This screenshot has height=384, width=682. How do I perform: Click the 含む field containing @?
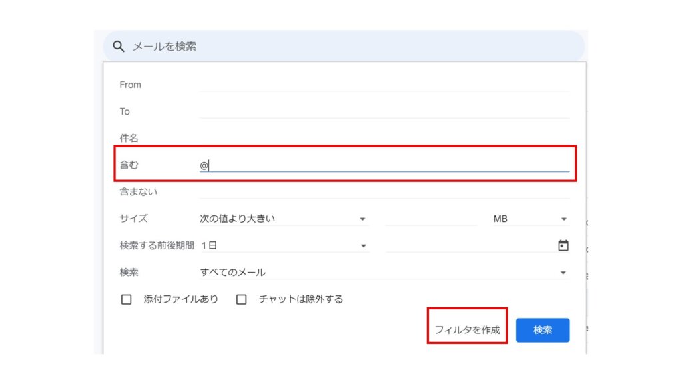[x=384, y=165]
